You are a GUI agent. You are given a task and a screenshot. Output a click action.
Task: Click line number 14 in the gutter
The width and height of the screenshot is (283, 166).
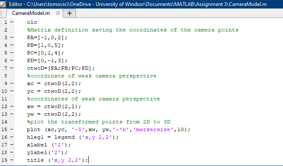coord(4,122)
